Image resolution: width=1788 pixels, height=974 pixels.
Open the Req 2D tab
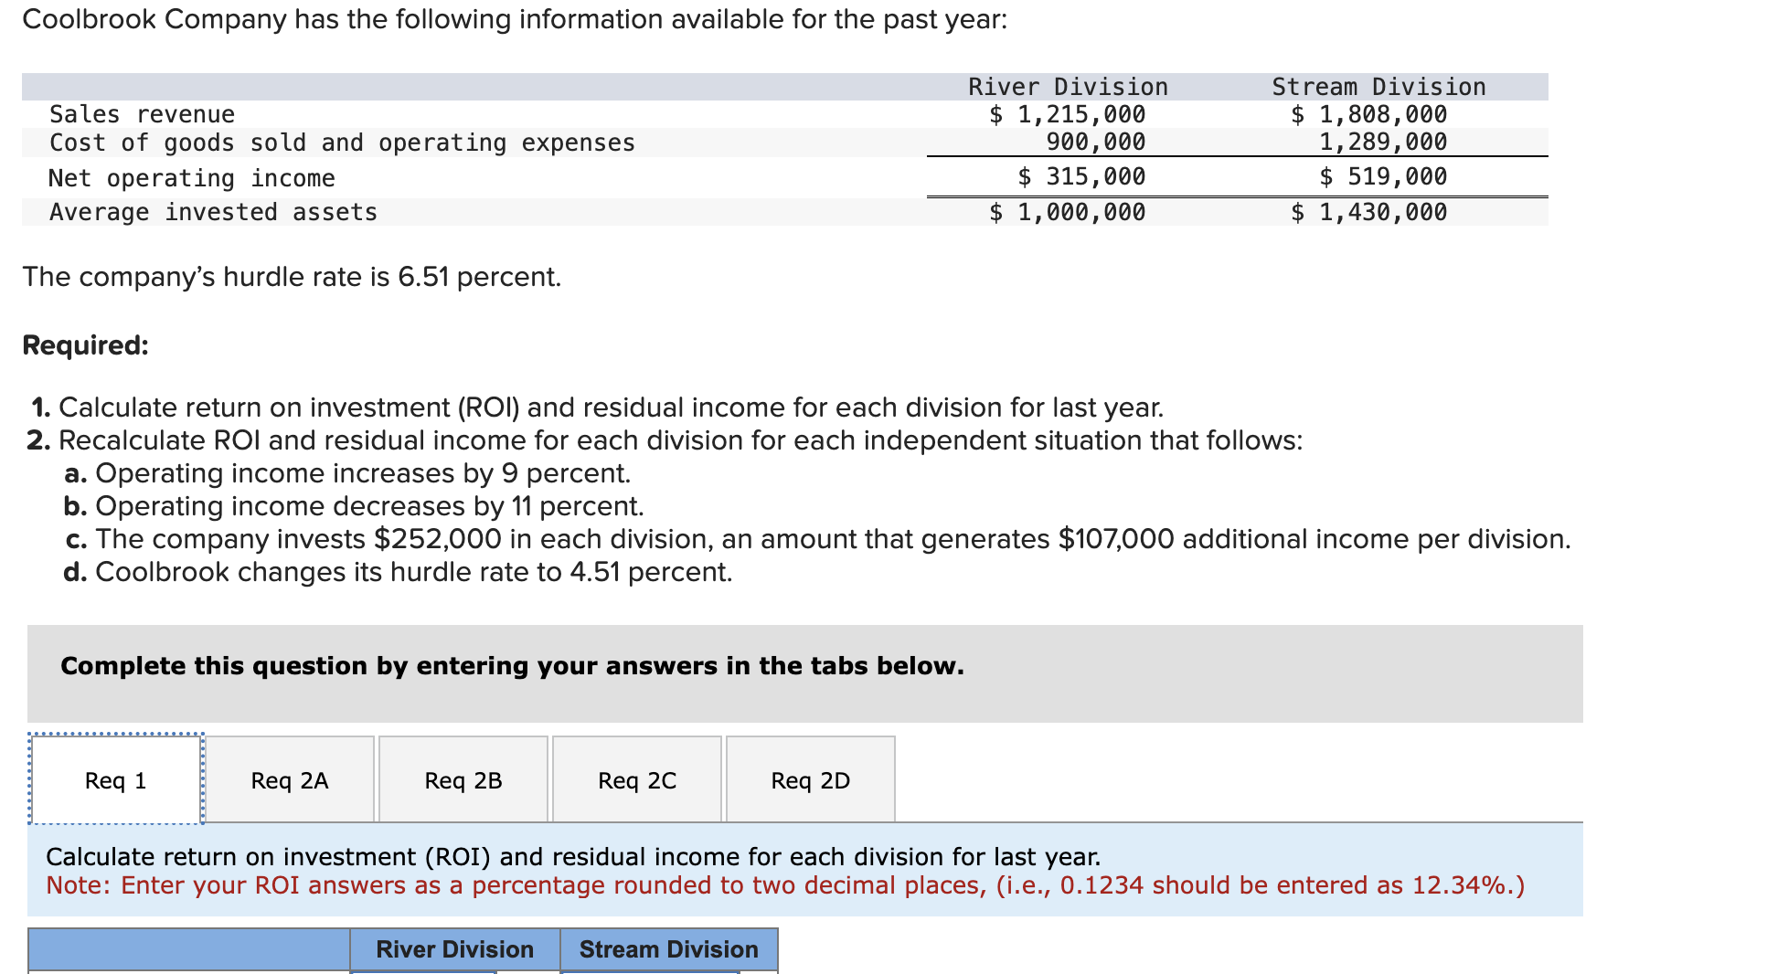[811, 779]
